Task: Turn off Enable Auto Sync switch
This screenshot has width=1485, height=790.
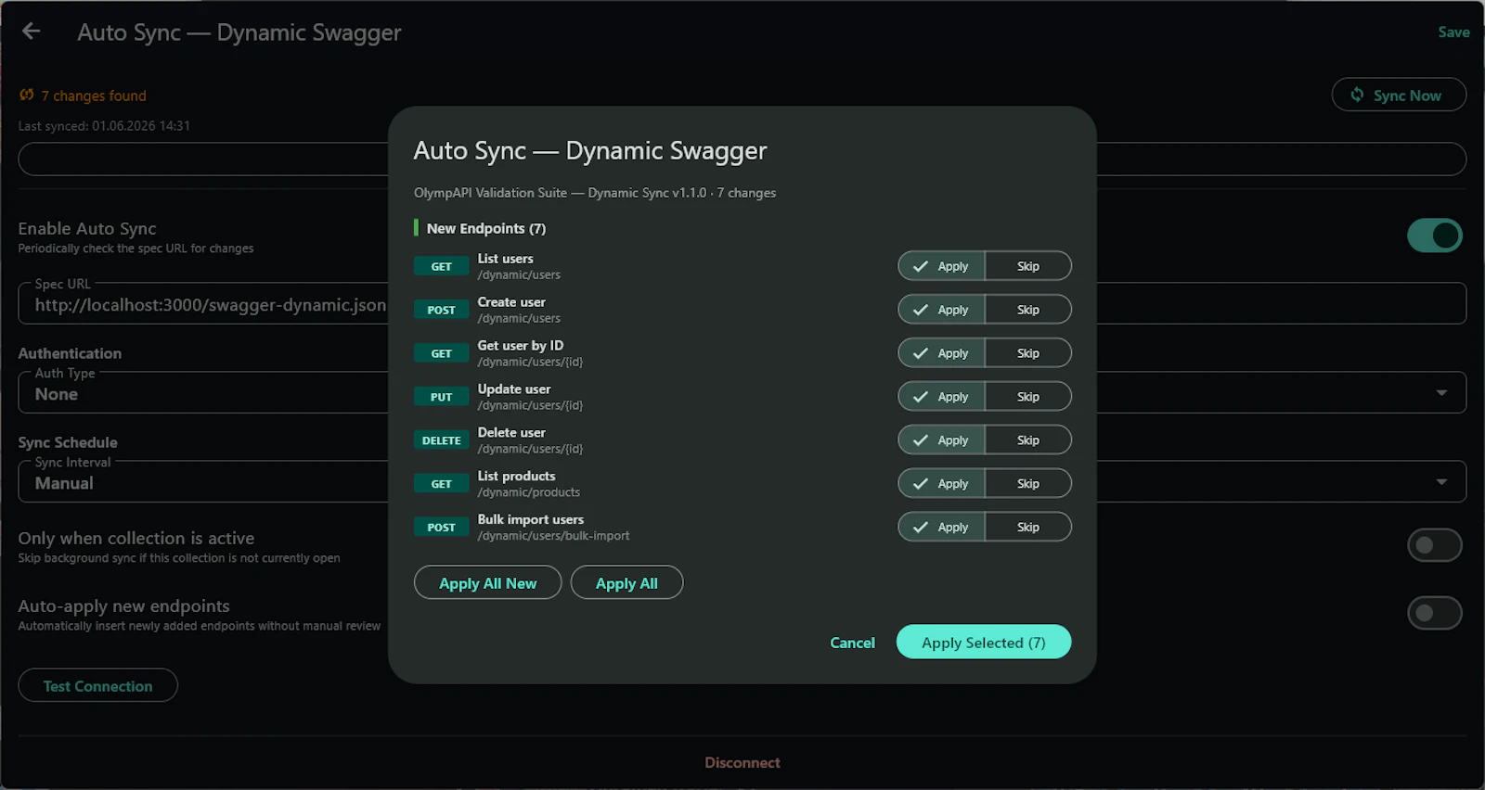Action: click(1435, 236)
